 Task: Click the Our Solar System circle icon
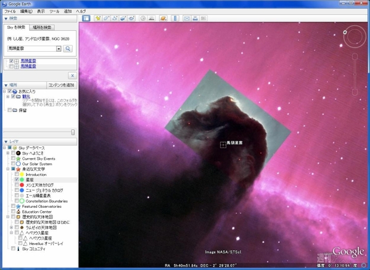coord(18,164)
